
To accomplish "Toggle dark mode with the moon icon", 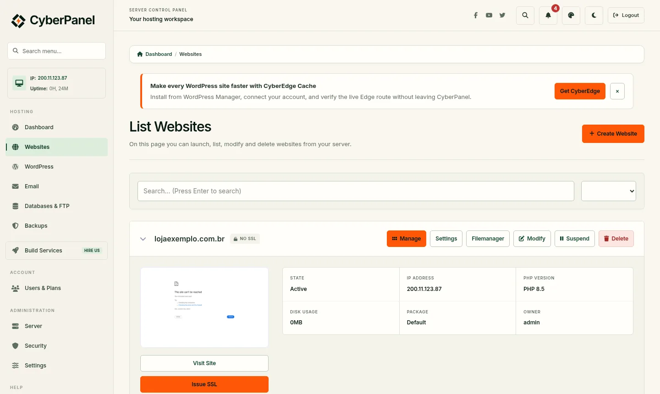I will click(594, 15).
